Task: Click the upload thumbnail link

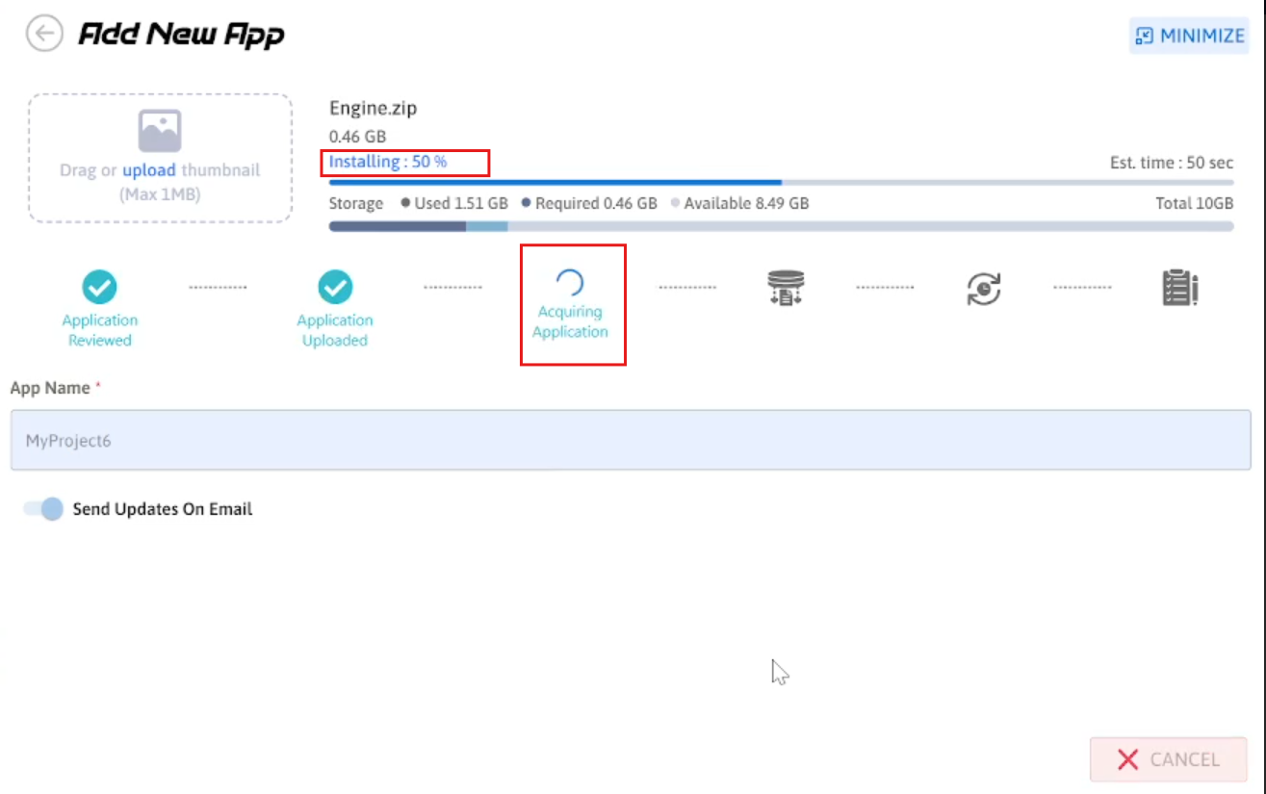Action: pos(148,170)
